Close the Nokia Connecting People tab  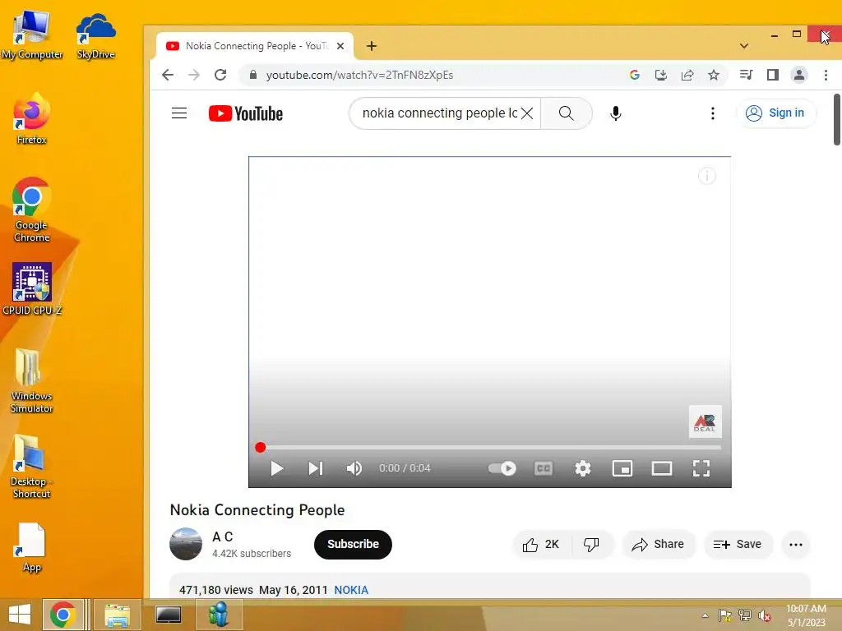(340, 46)
